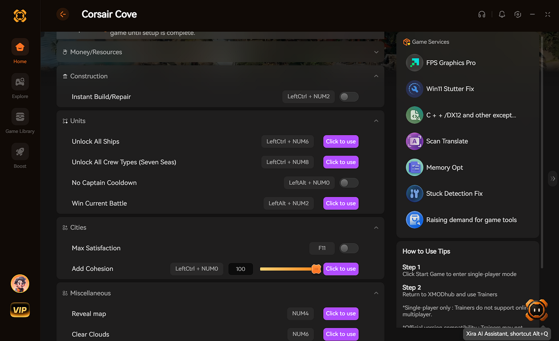Toggle No Captain Cooldown switch
This screenshot has height=341, width=559.
click(x=349, y=183)
